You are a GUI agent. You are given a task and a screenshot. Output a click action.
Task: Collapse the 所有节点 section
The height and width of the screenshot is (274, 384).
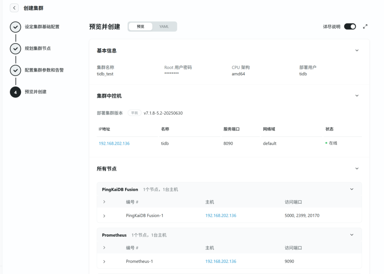(x=357, y=169)
